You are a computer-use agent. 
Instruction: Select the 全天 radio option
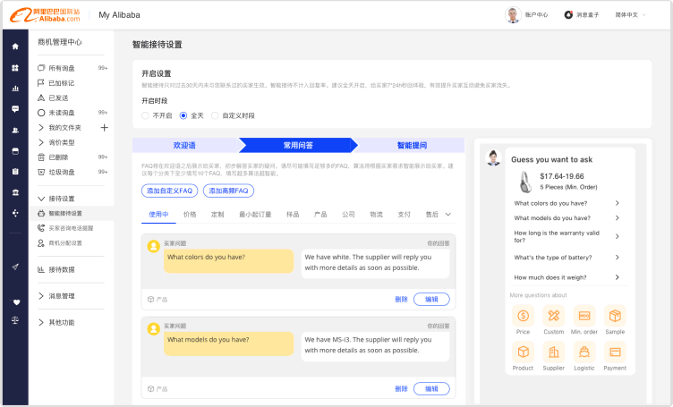click(183, 115)
